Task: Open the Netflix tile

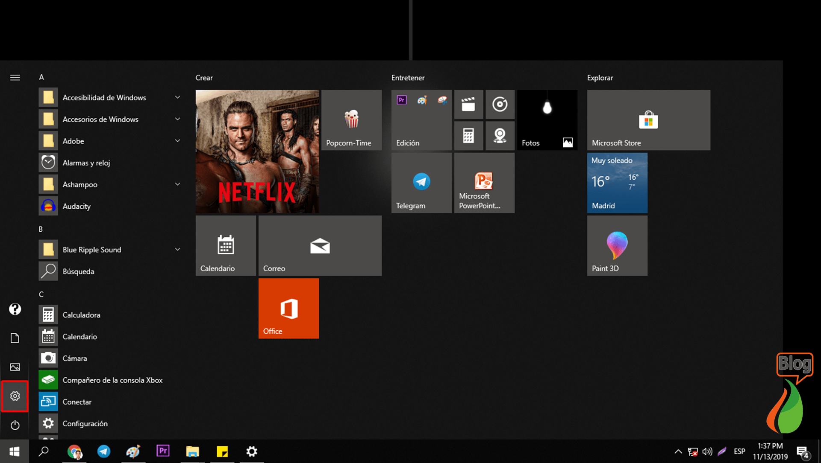Action: tap(257, 151)
